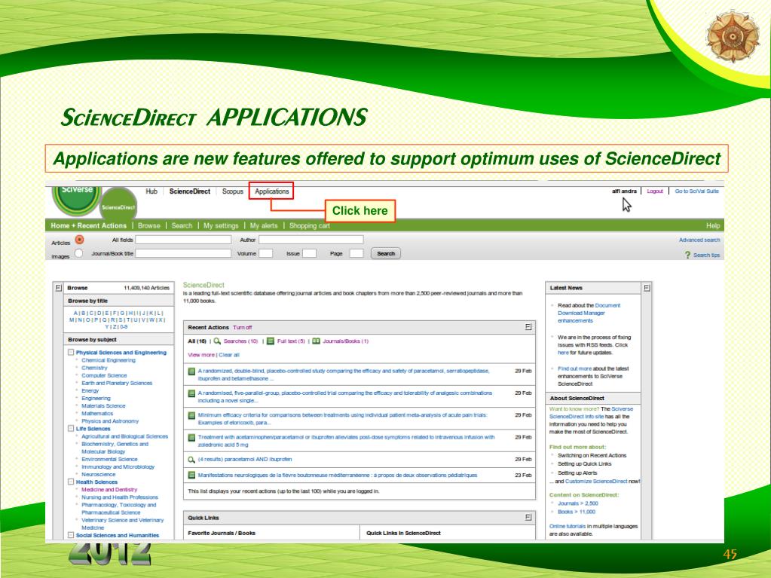Collapse the Browse panel
The height and width of the screenshot is (578, 771).
(59, 288)
